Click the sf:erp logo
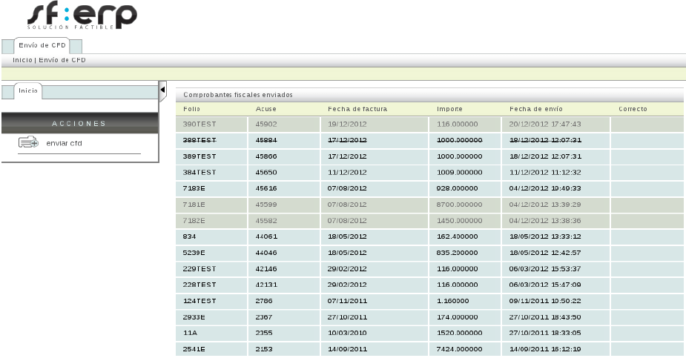686x358 pixels. 81,16
